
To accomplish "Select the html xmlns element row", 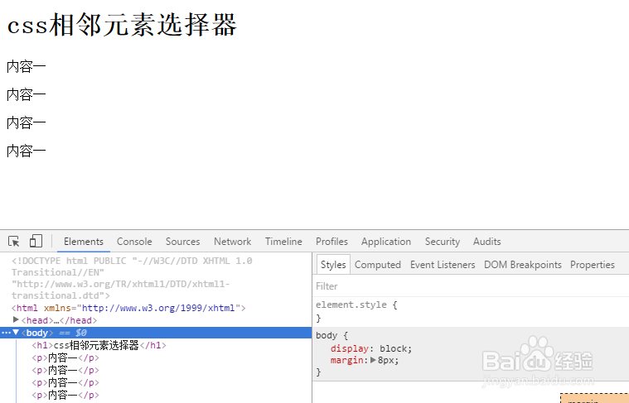I will tap(128, 308).
